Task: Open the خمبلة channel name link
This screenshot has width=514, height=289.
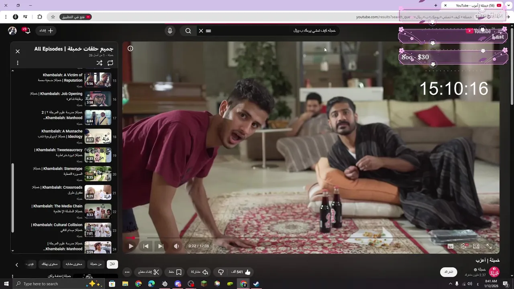Action: (482, 269)
